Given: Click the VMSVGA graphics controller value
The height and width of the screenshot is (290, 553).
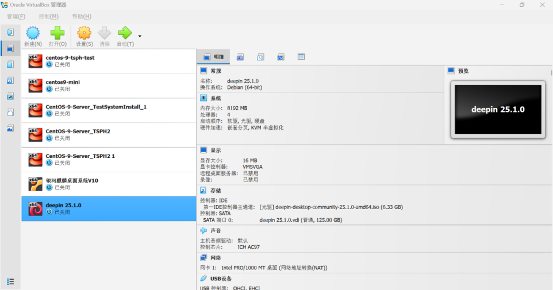Looking at the screenshot, I should (252, 167).
